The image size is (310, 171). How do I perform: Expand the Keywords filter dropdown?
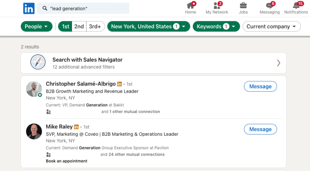(x=216, y=26)
